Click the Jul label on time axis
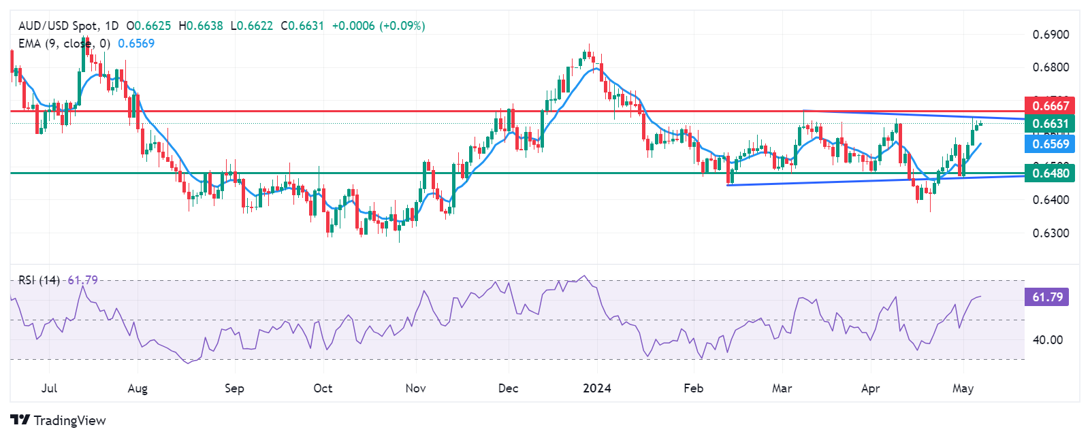Image resolution: width=1090 pixels, height=438 pixels. 49,388
